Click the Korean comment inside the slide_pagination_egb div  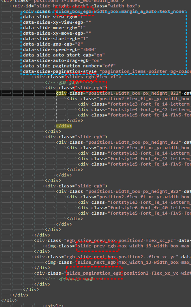pos(74,279)
